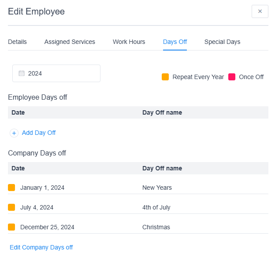
Task: Select the New Years day off row
Action: tap(157, 188)
